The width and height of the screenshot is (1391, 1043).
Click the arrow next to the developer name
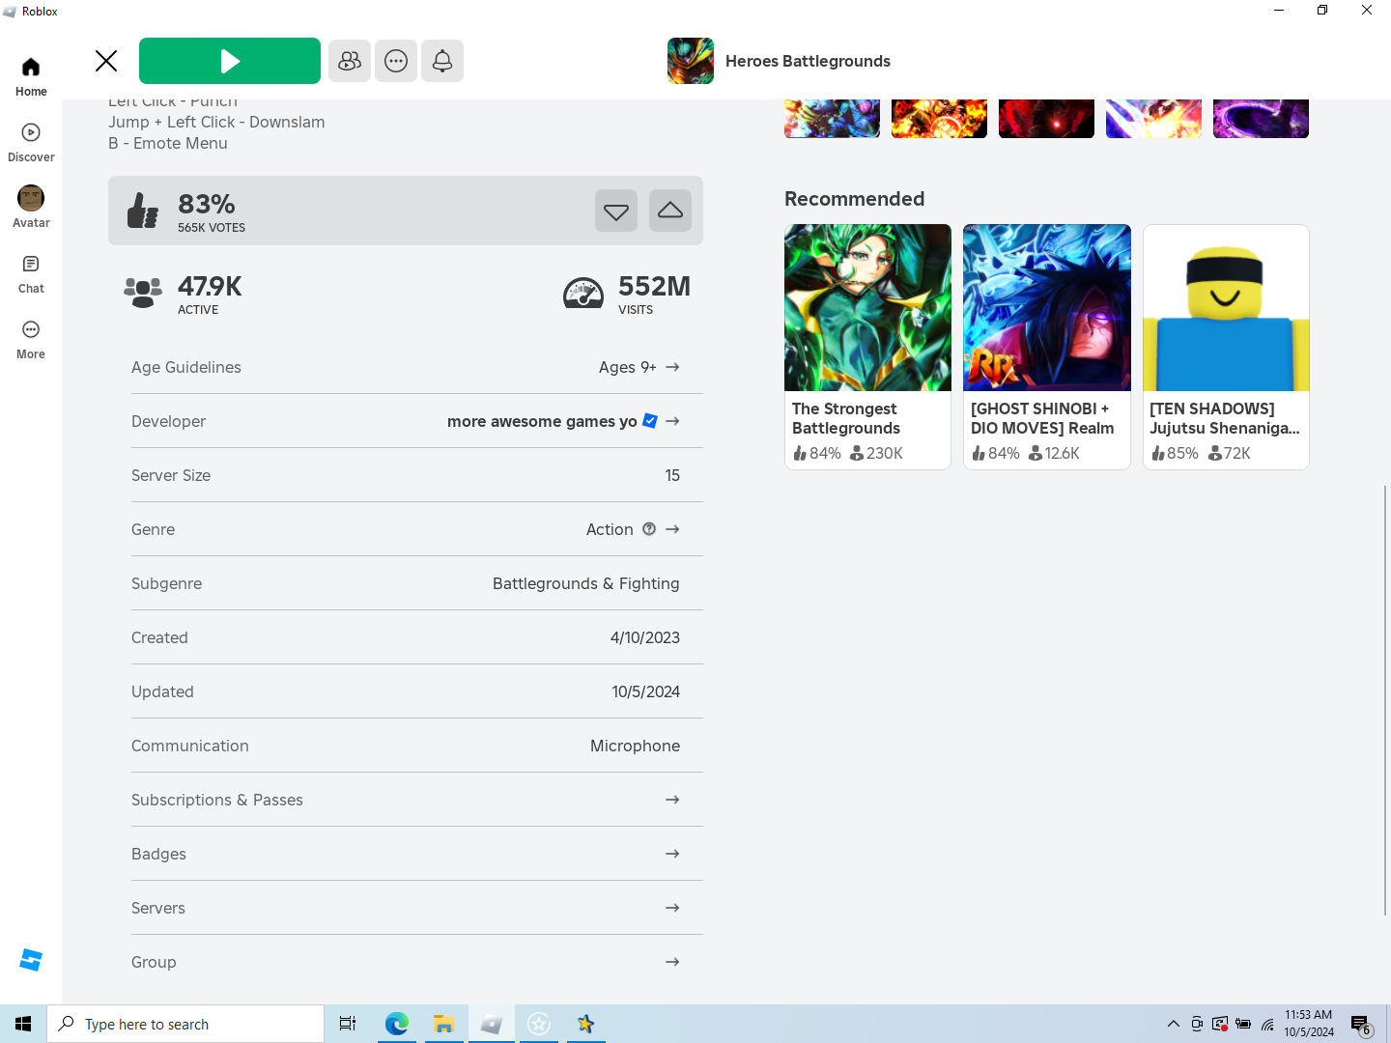point(672,421)
